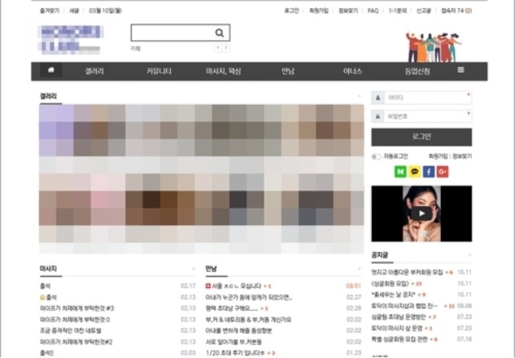This screenshot has width=515, height=358.
Task: Click 정보찾기 link in top bar
Action: coord(348,11)
